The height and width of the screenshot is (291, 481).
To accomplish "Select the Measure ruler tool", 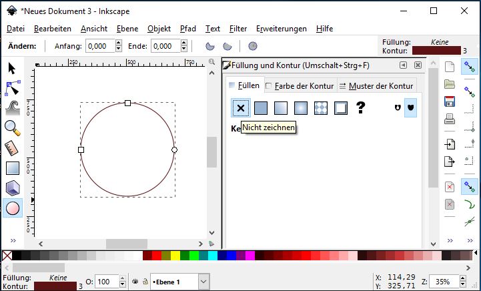I will click(x=12, y=148).
